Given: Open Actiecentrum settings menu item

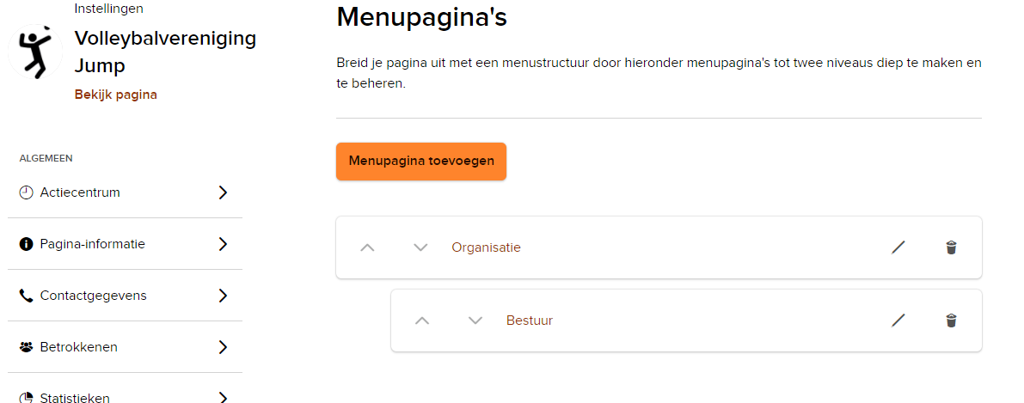Looking at the screenshot, I should tap(80, 192).
